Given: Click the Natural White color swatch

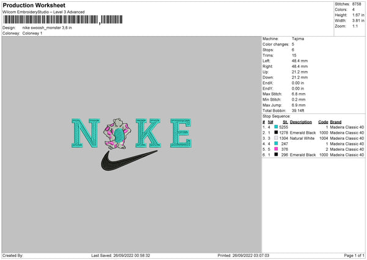Looking at the screenshot, I should point(276,138).
